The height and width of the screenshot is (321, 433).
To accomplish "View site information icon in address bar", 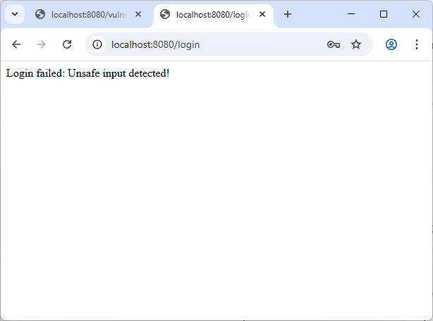I will click(x=98, y=44).
